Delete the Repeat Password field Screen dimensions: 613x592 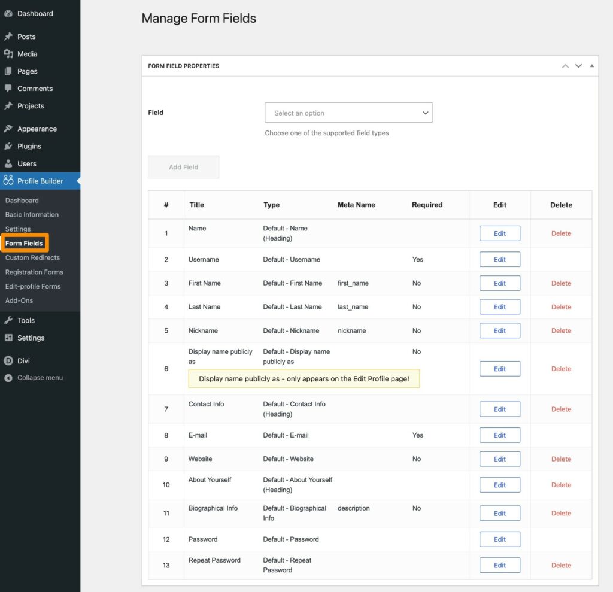coord(561,566)
